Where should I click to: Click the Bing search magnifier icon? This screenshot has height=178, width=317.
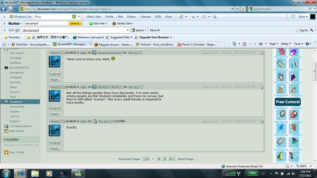coord(74,17)
